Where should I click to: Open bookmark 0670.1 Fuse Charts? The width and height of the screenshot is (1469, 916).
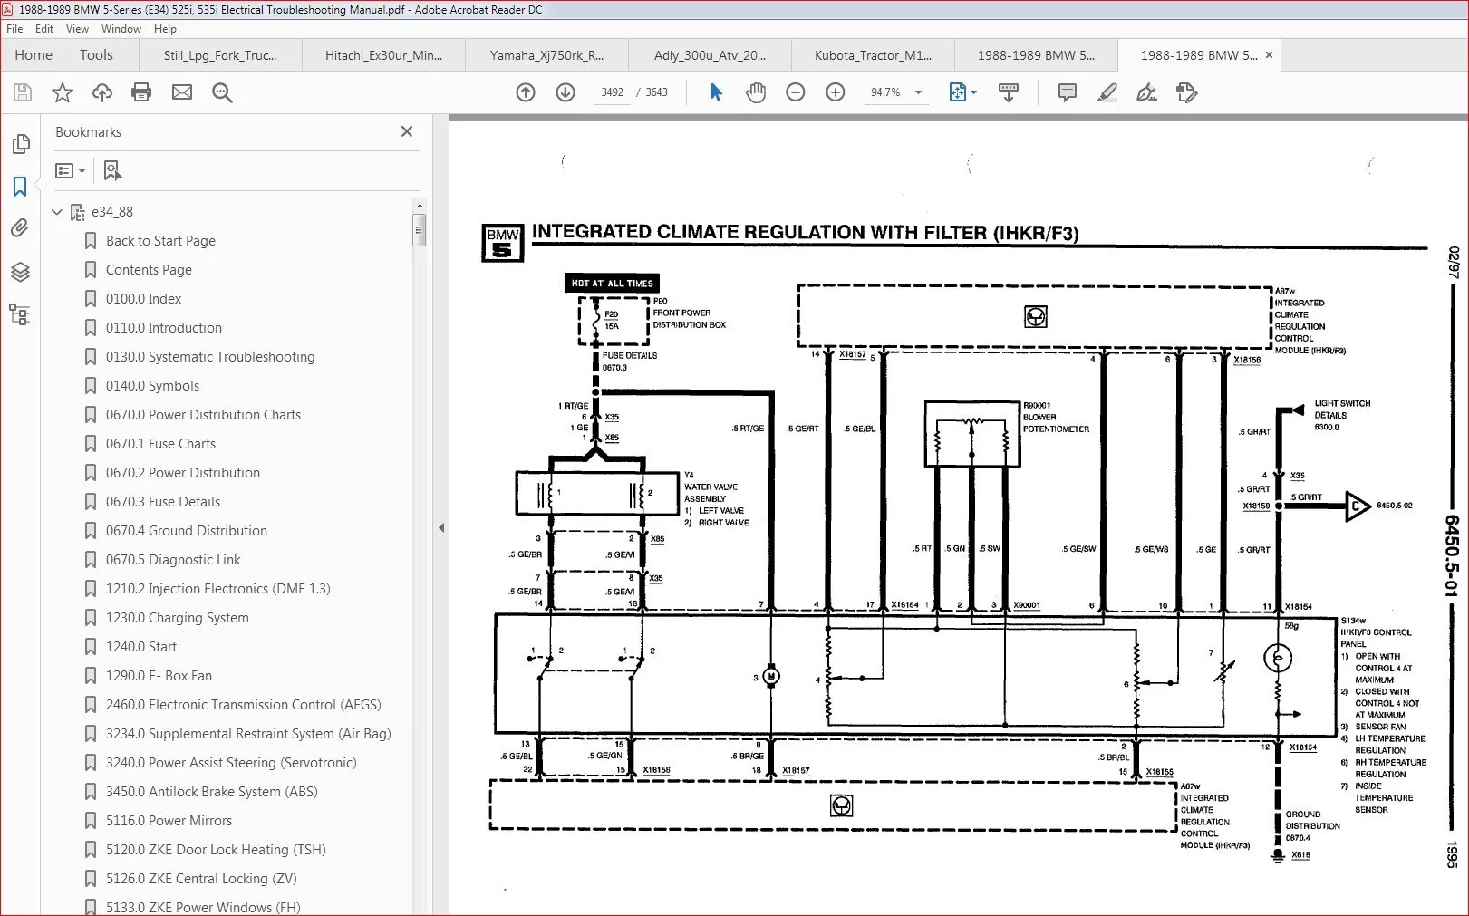pyautogui.click(x=160, y=444)
